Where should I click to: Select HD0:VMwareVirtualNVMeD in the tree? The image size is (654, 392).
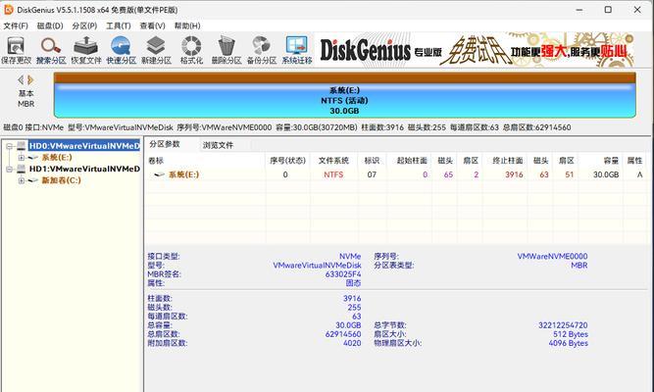coord(84,146)
